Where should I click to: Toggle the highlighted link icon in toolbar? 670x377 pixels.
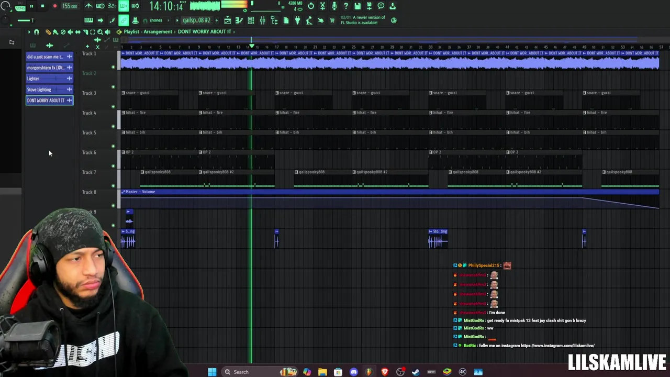click(x=124, y=20)
